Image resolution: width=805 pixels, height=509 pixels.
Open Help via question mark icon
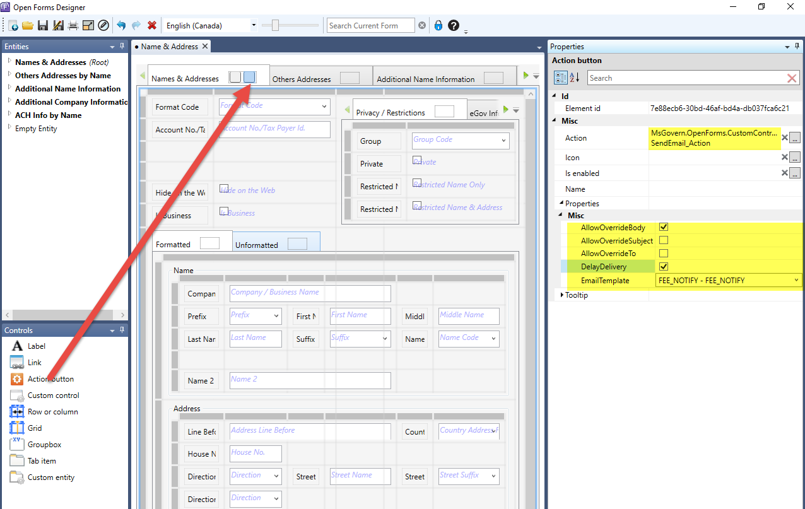453,26
